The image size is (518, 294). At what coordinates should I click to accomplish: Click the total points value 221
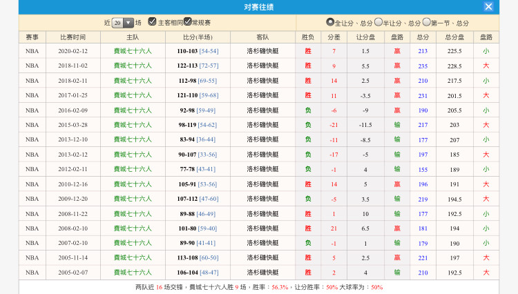pyautogui.click(x=423, y=258)
